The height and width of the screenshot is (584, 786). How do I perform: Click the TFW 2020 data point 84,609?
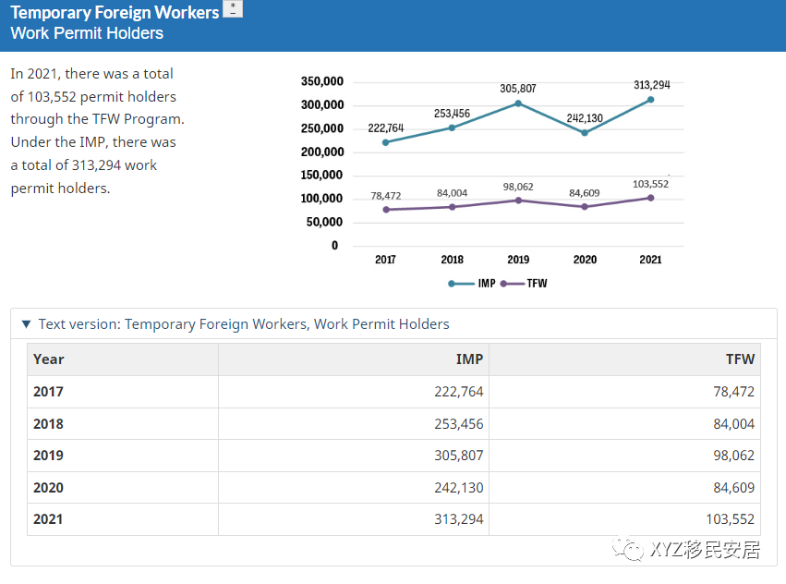585,207
